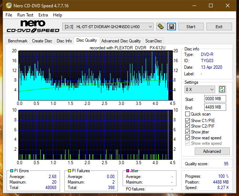
Task: Open the Advanced settings button
Action: coord(212,151)
